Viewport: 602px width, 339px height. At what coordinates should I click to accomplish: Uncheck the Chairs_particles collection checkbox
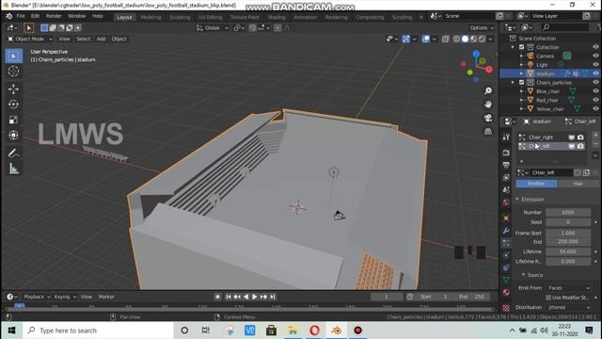pos(521,82)
